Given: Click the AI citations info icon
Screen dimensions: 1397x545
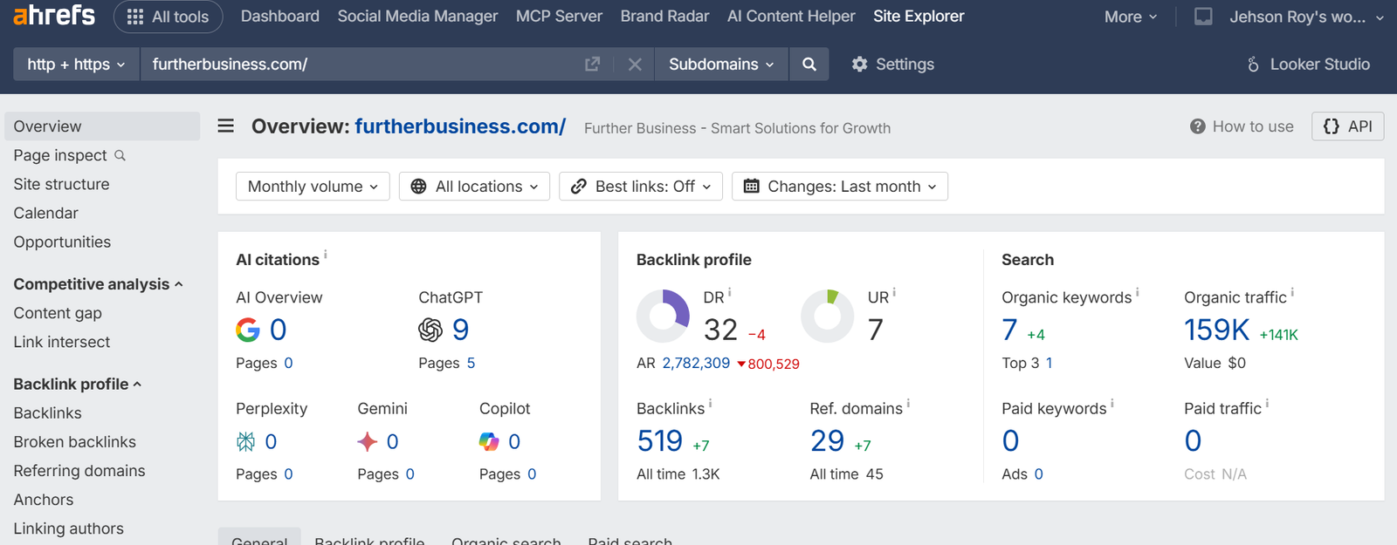Looking at the screenshot, I should point(326,255).
